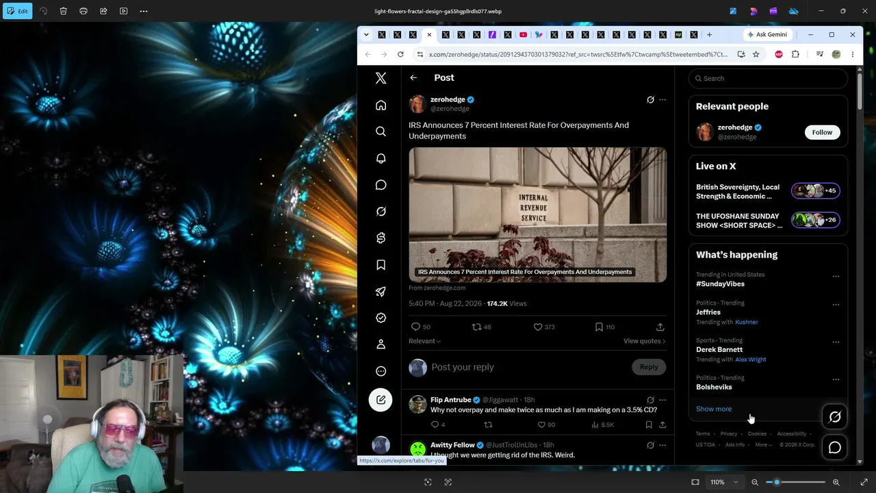Toggle full screen in Photos viewer
876x493 pixels.
tap(864, 482)
